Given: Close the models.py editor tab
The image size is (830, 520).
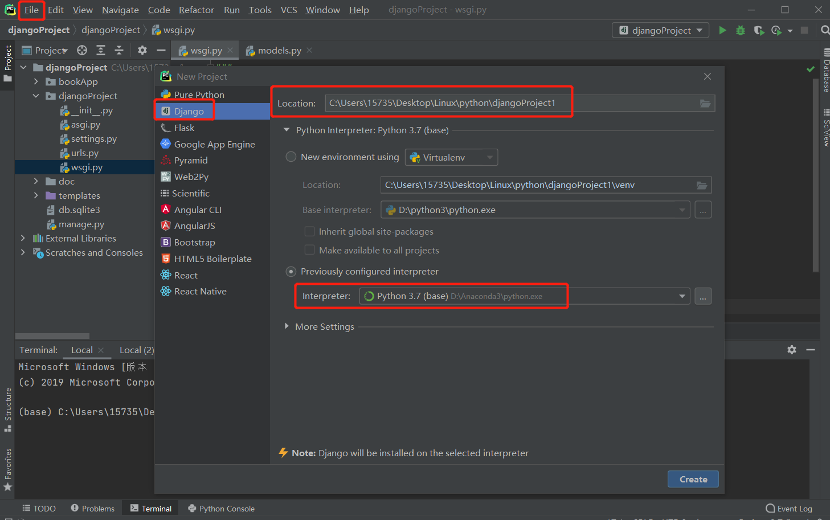Looking at the screenshot, I should coord(309,50).
